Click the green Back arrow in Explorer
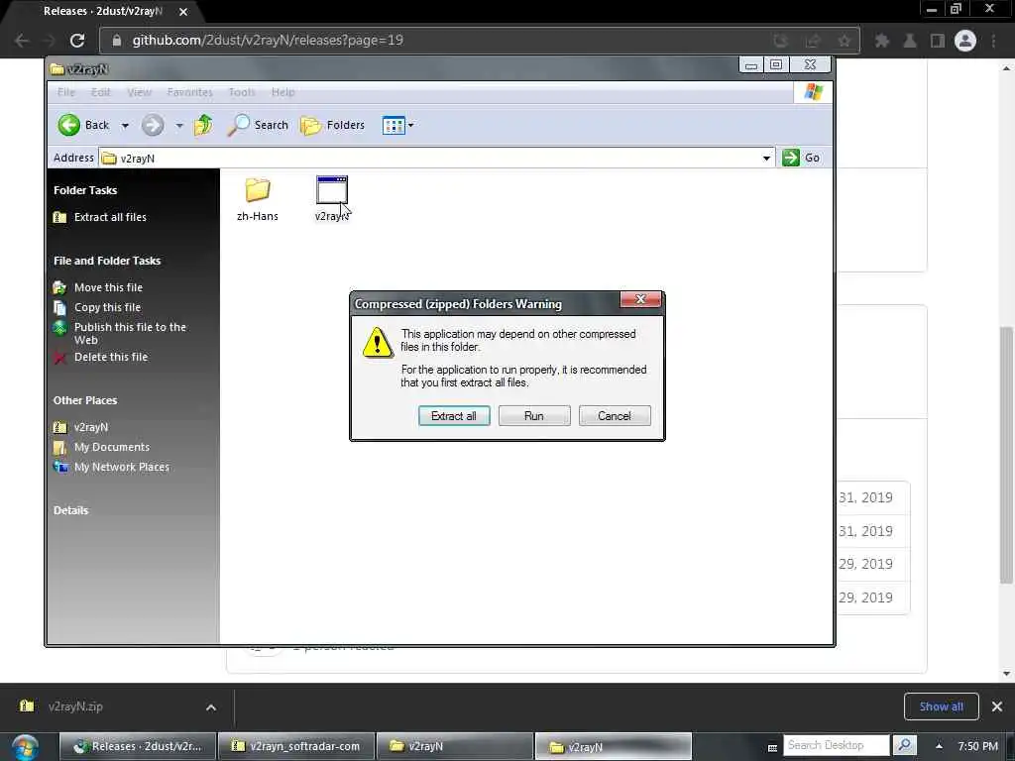Screen dimensions: 1015x761 coord(69,125)
